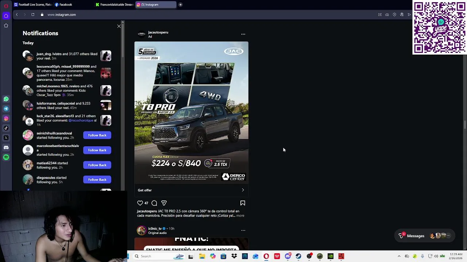Open a new browser tab
Image resolution: width=467 pixels, height=262 pixels.
point(180,5)
